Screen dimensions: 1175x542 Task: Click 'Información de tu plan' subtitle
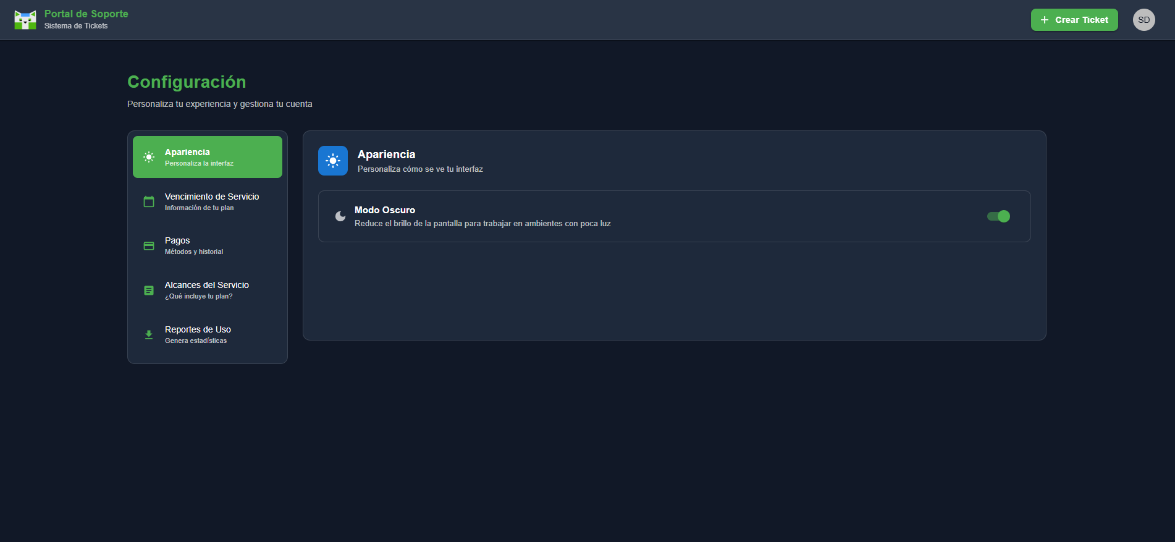coord(199,208)
